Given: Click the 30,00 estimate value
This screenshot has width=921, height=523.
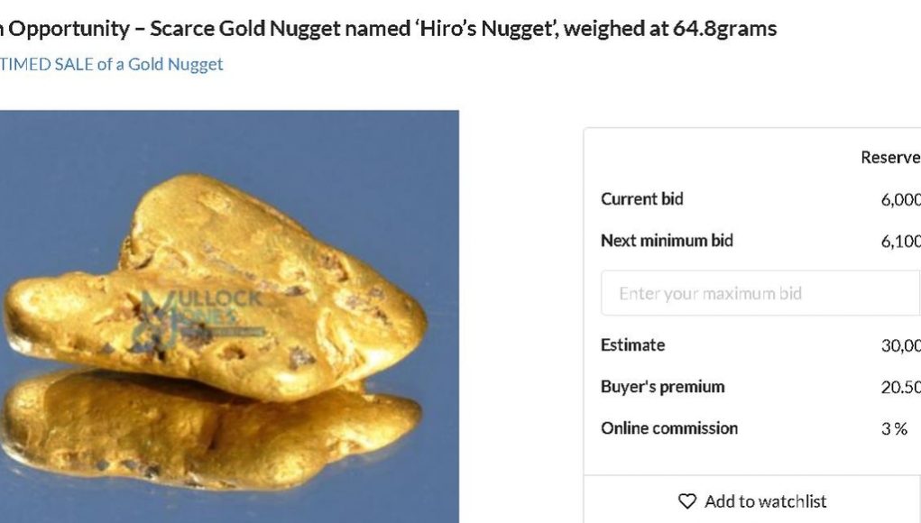Looking at the screenshot, I should pos(901,345).
